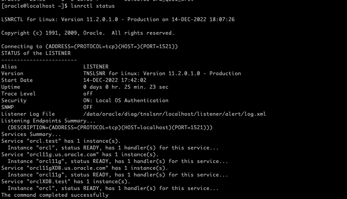Click the listener log file path
This screenshot has width=347, height=199.
(x=174, y=114)
